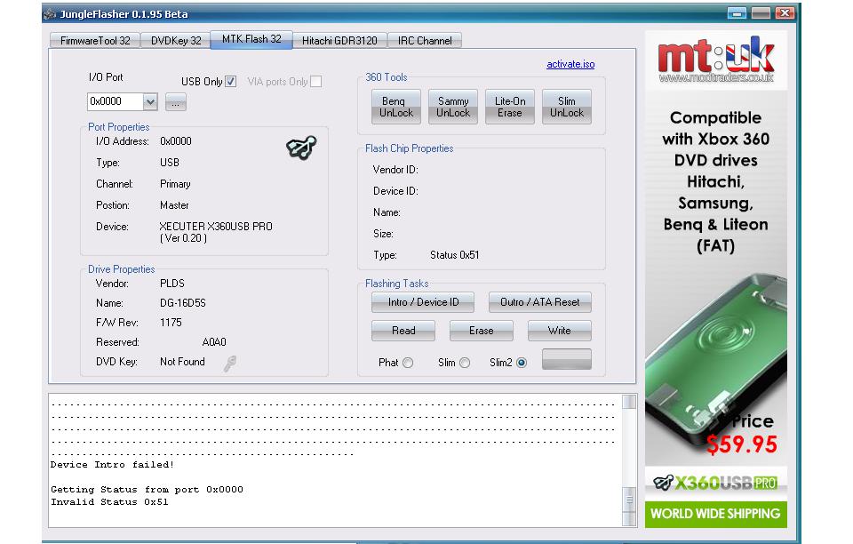Click 'Getting Status from port 0x0000' log line
The image size is (853, 544).
tap(147, 490)
